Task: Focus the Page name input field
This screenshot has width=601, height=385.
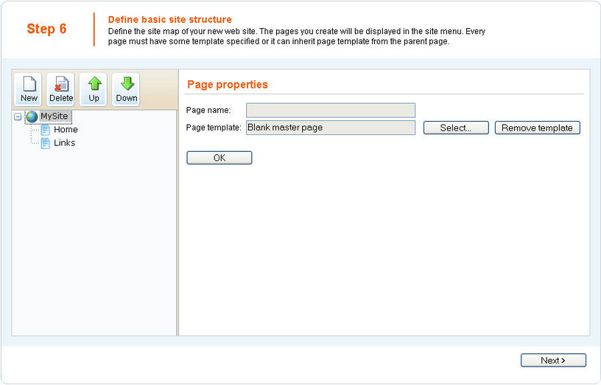Action: coord(331,110)
